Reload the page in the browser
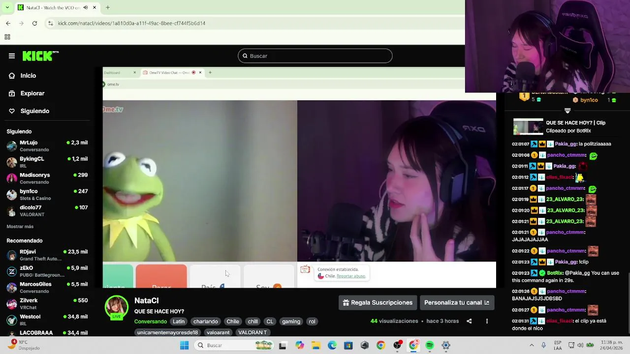 tap(34, 23)
